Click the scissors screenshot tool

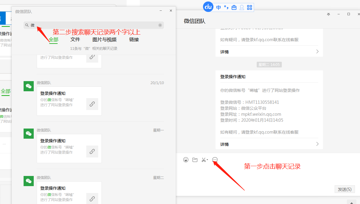click(x=204, y=160)
